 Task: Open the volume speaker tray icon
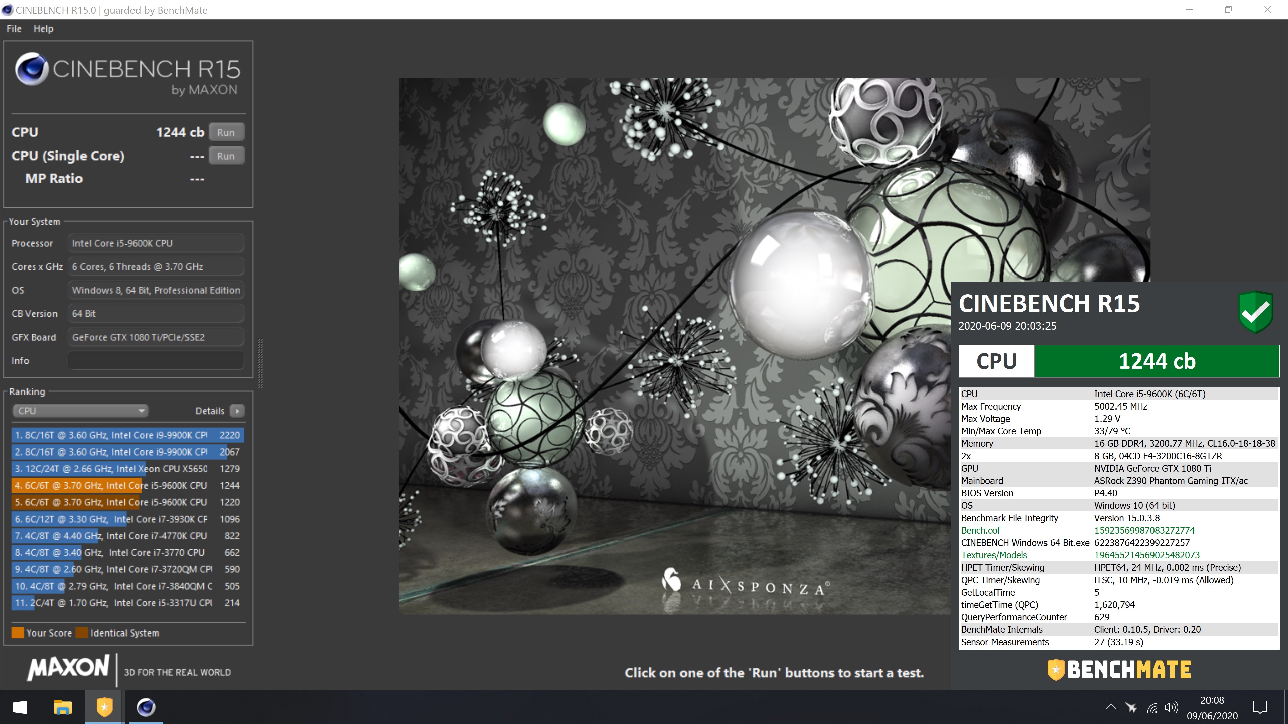1171,707
